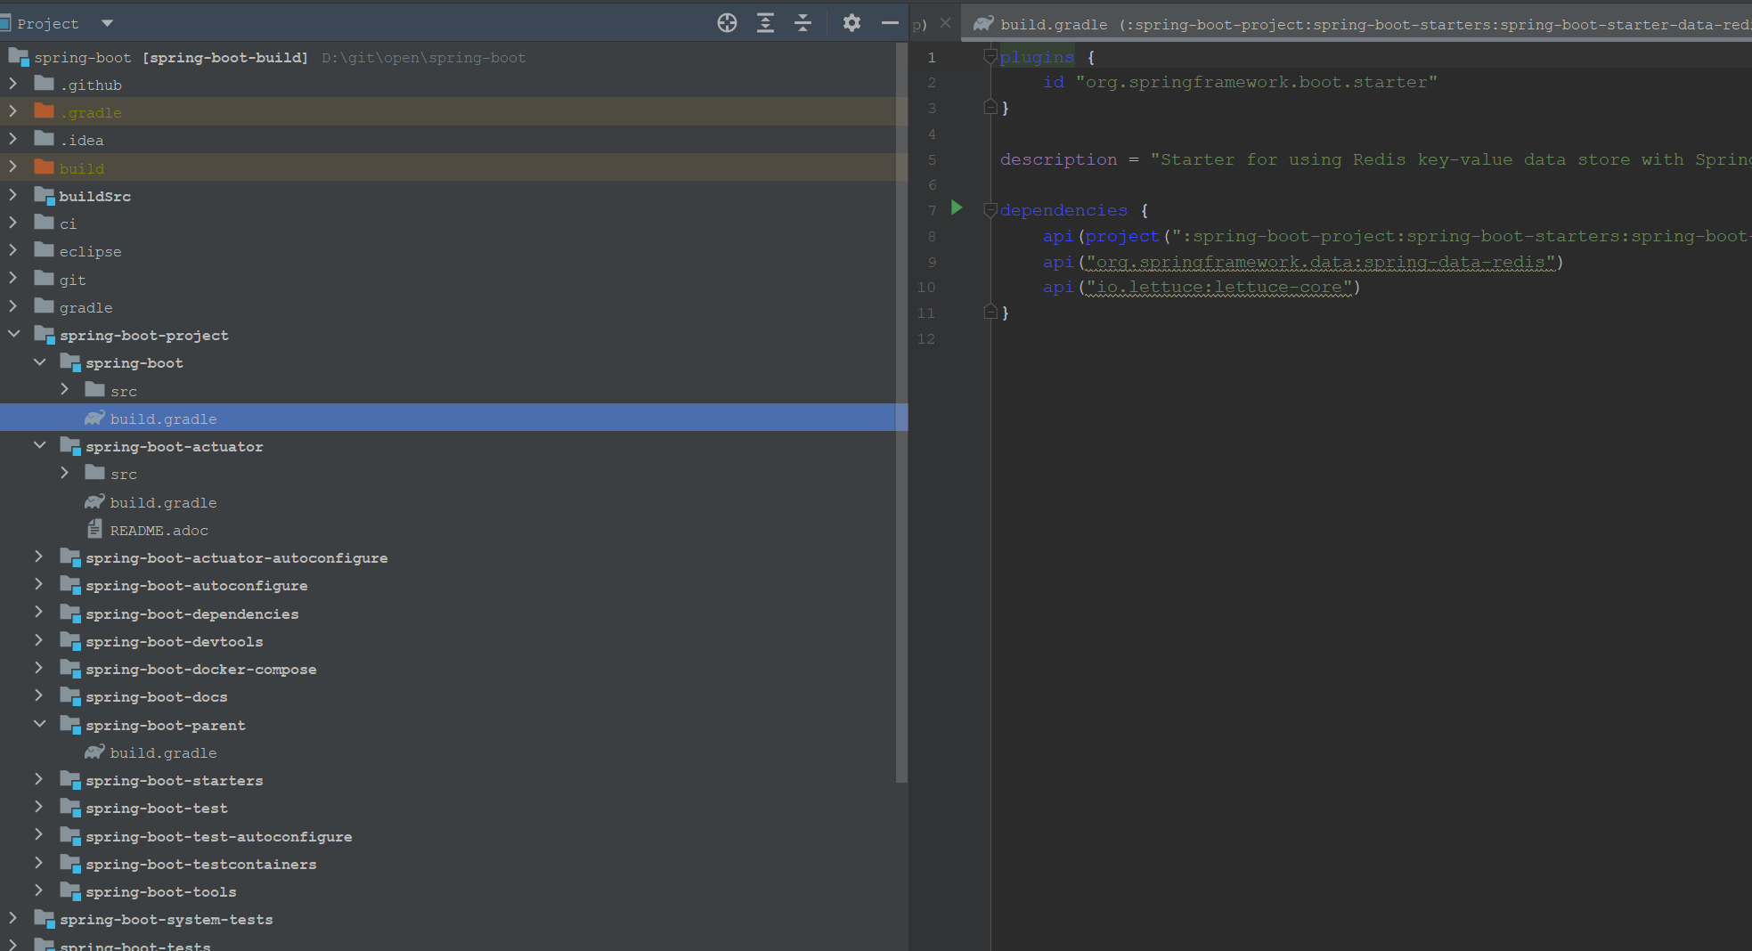
Task: Select spring-boot-test-autoconfigure module
Action: tap(218, 836)
